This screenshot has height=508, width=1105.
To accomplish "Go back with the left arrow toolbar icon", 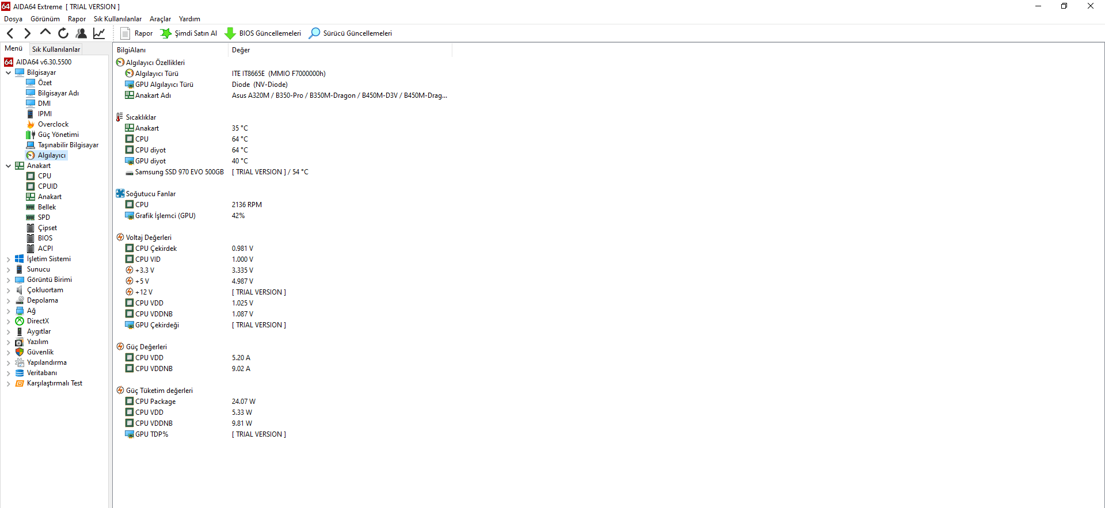I will click(10, 33).
